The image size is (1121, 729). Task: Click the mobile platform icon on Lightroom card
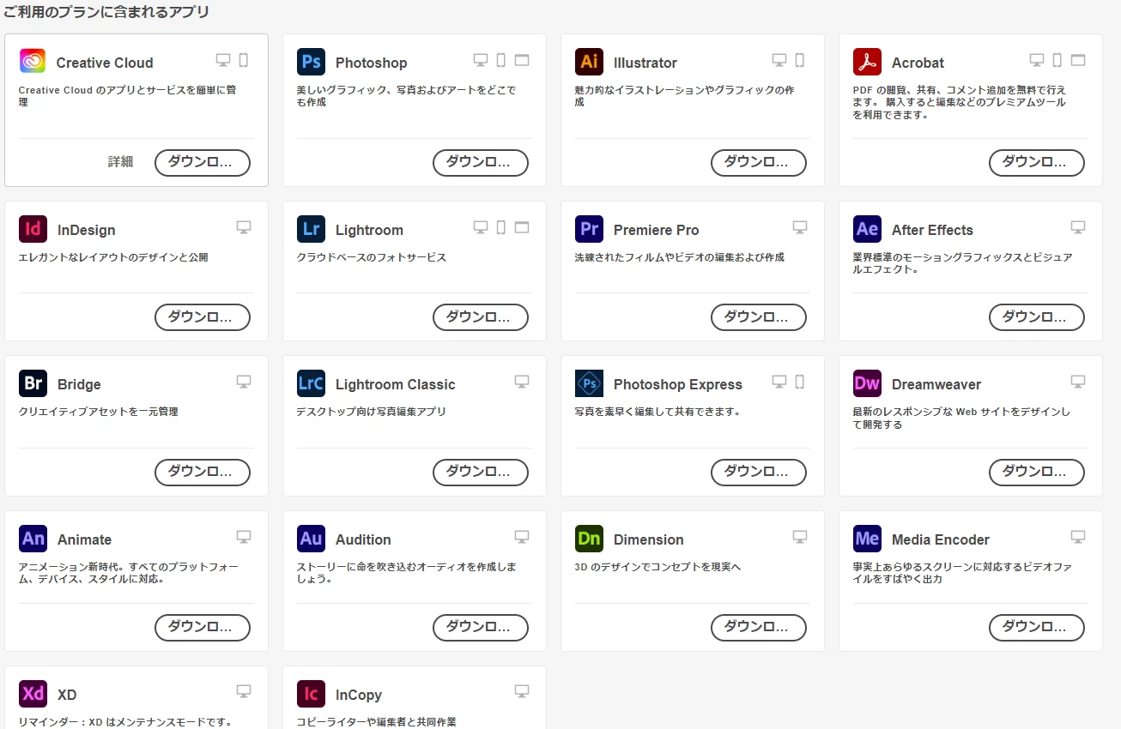point(501,227)
